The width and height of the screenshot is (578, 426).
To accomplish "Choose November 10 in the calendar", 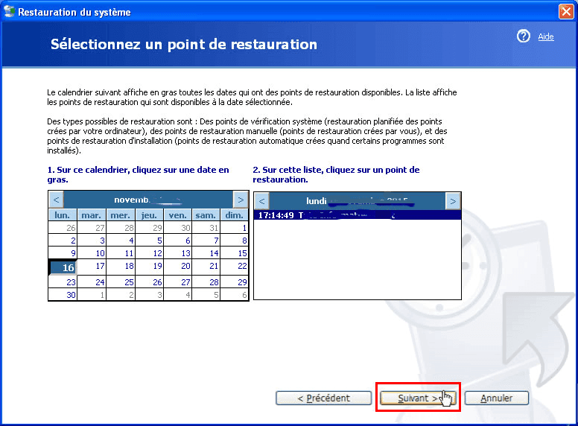I will (92, 253).
